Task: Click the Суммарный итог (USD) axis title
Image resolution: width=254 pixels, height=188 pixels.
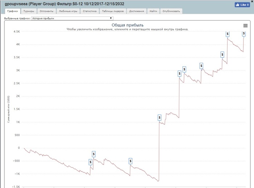Action: point(9,109)
